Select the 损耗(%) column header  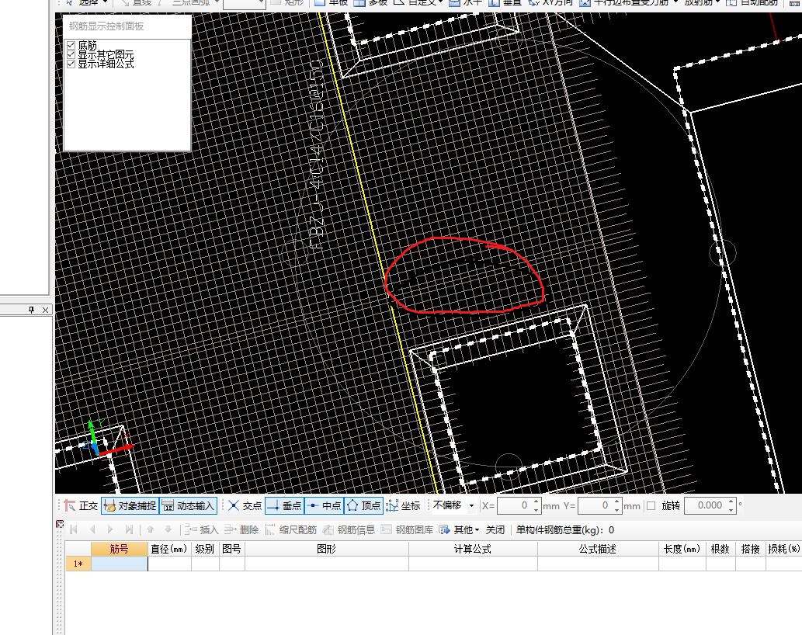(783, 549)
